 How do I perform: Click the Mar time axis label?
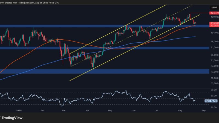click(x=64, y=110)
